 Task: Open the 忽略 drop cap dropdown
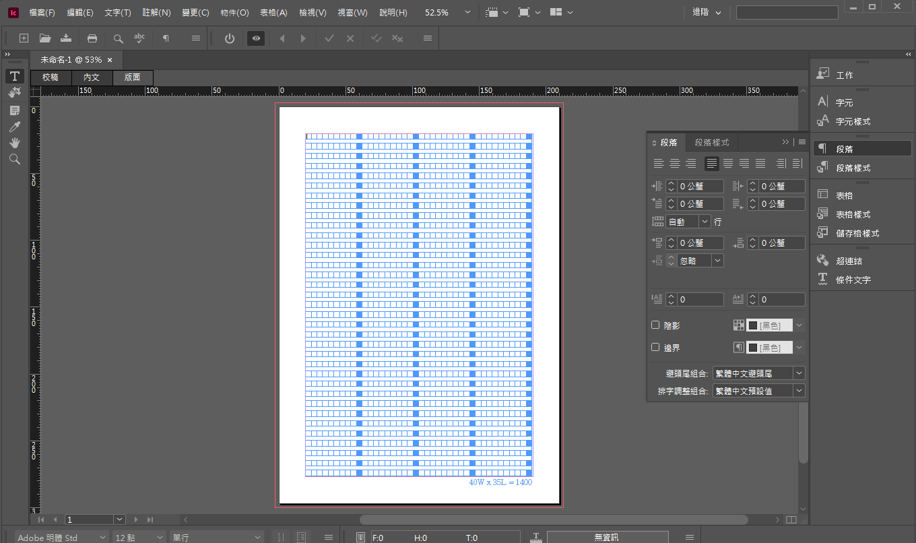pos(718,260)
